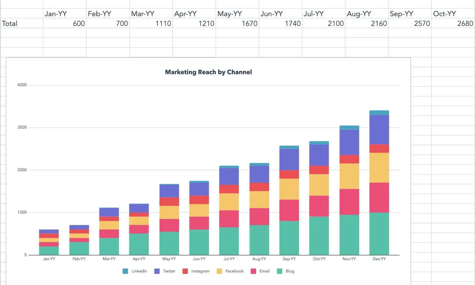
Task: Select the cell containing 1110
Action: tap(151, 23)
